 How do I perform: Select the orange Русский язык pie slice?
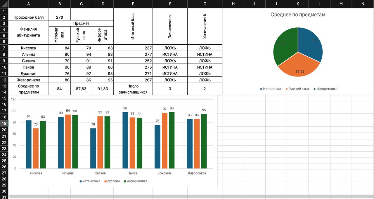298,67
